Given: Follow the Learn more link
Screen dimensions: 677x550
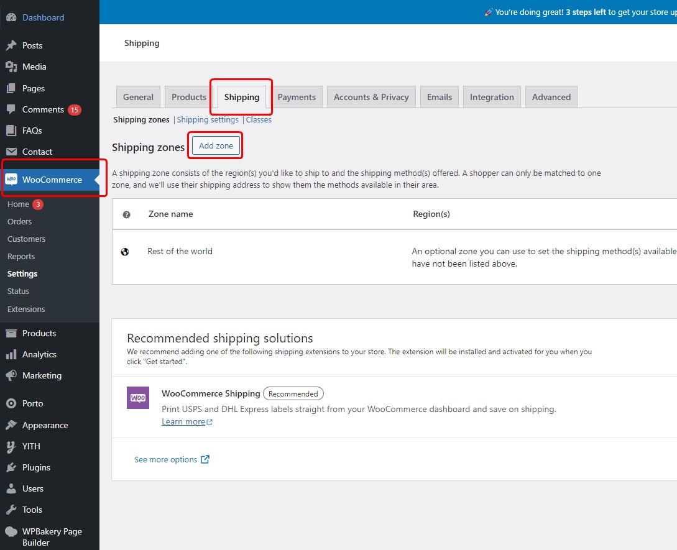Looking at the screenshot, I should [183, 422].
